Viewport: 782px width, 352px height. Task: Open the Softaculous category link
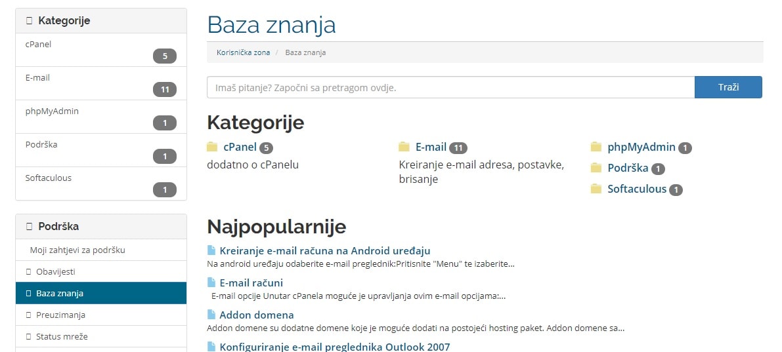point(637,189)
